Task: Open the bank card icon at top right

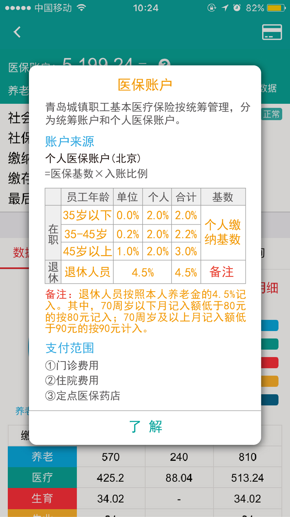Action: point(271,32)
